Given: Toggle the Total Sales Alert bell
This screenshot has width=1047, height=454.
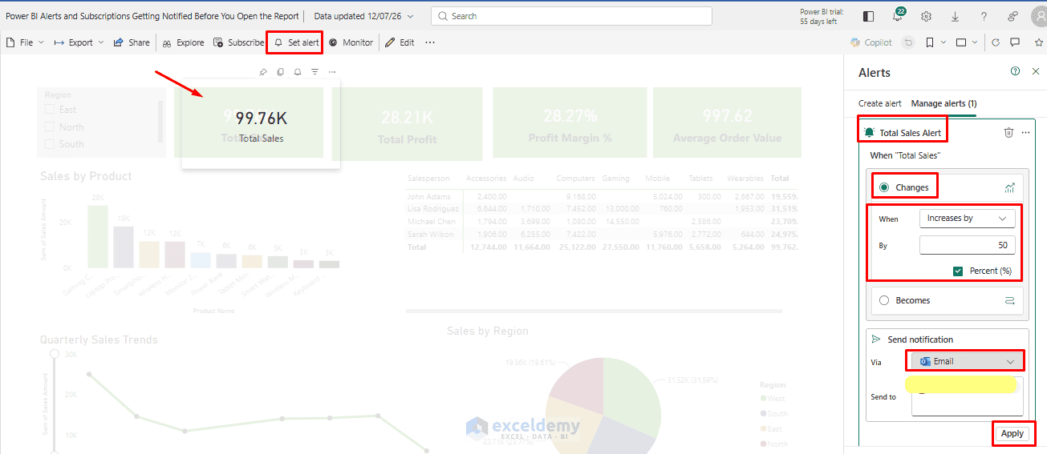Looking at the screenshot, I should pyautogui.click(x=870, y=132).
